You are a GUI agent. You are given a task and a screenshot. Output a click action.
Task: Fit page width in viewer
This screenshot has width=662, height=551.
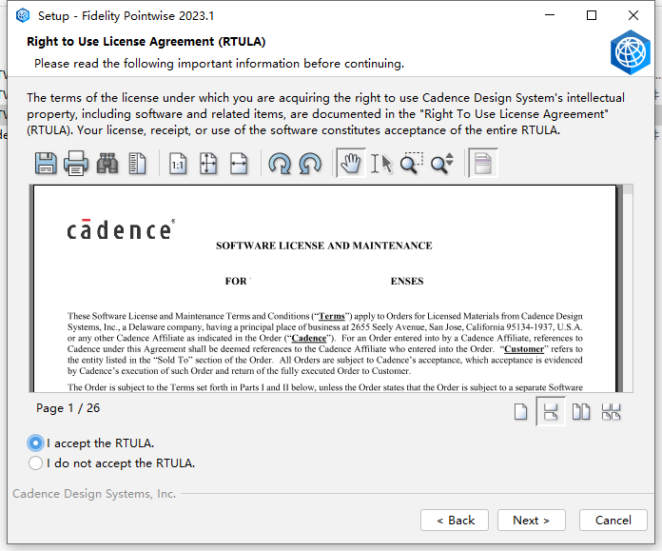239,163
